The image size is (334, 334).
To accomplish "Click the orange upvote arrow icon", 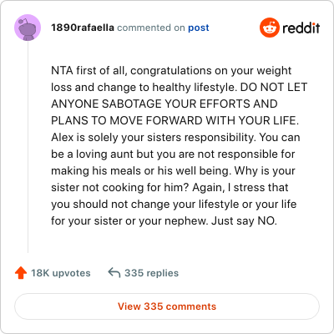I will coord(21,273).
